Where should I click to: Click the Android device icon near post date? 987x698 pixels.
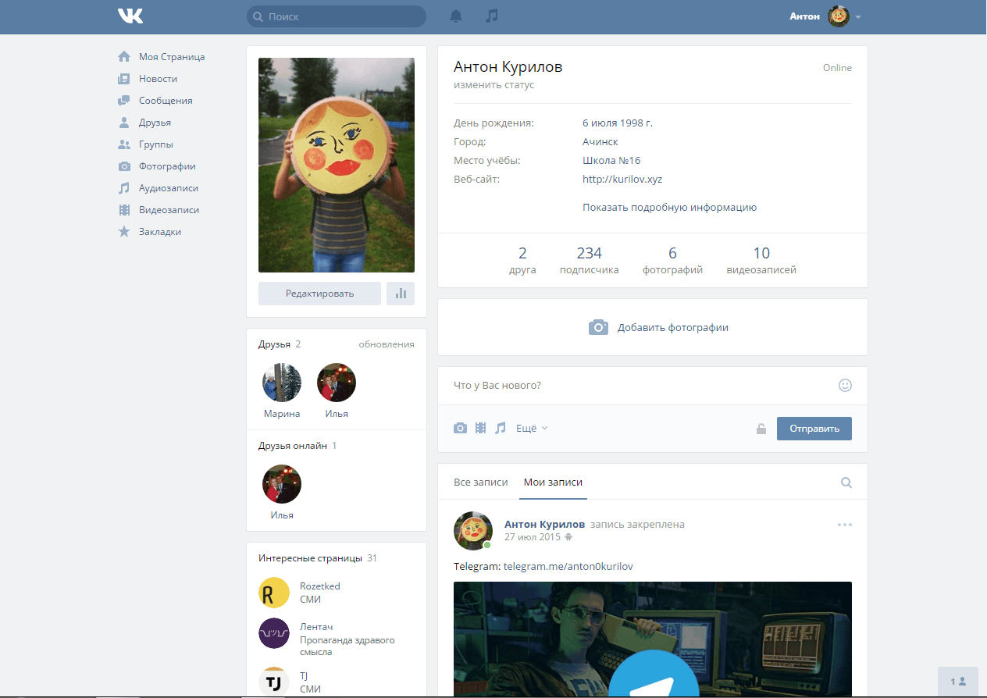pos(568,537)
